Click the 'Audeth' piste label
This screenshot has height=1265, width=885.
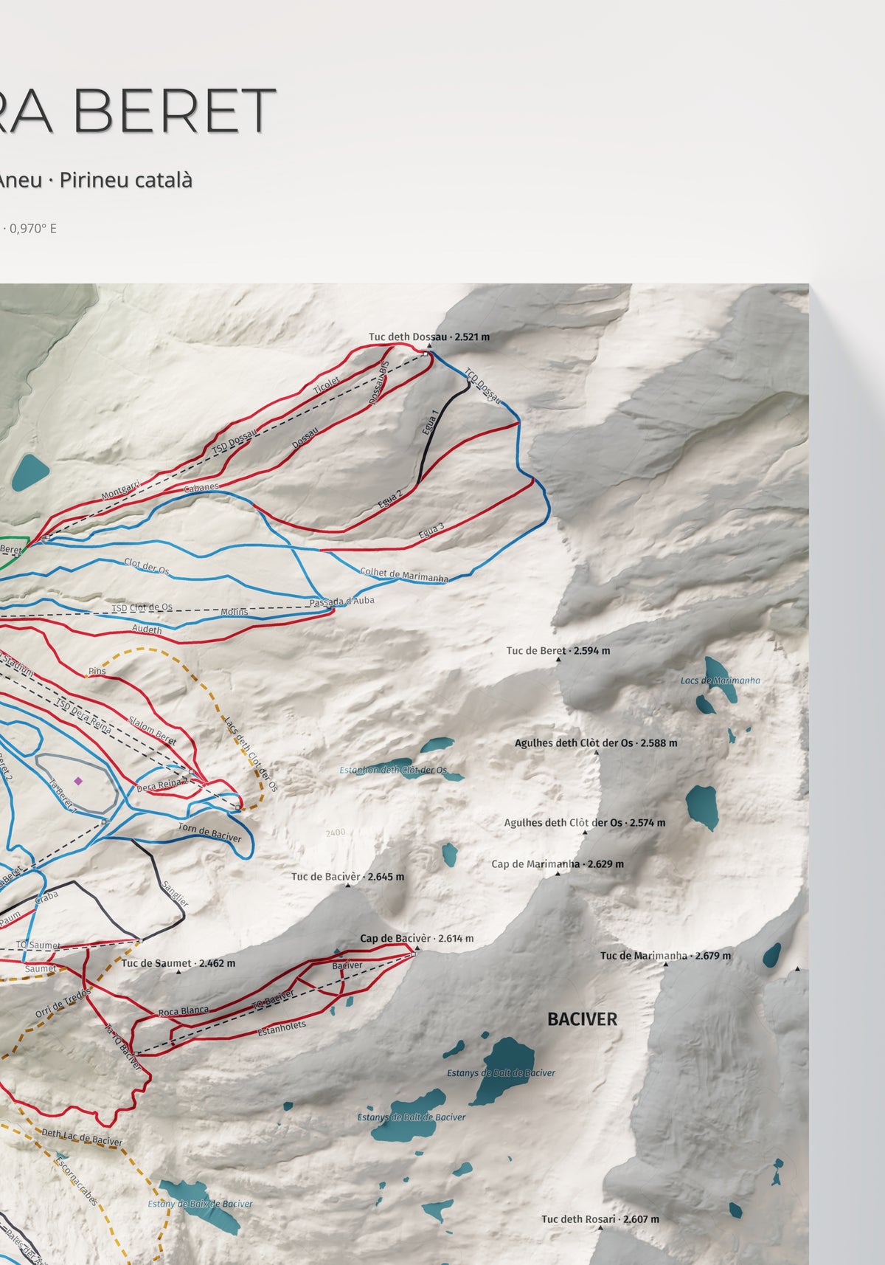pyautogui.click(x=146, y=629)
